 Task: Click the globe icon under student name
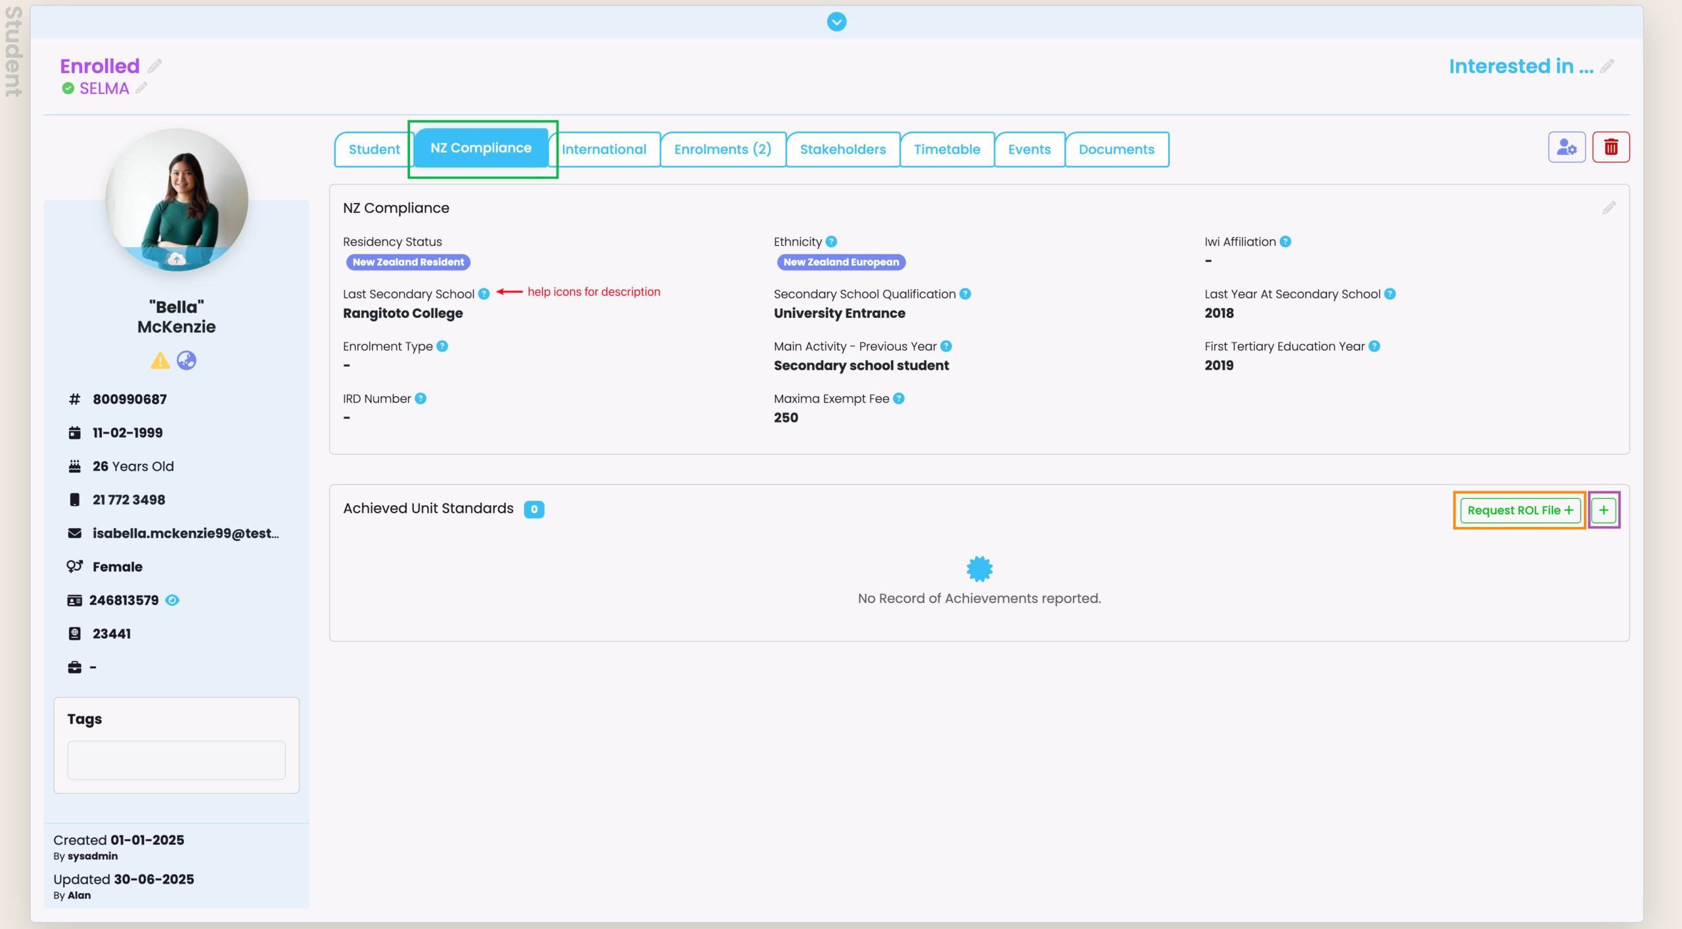187,361
